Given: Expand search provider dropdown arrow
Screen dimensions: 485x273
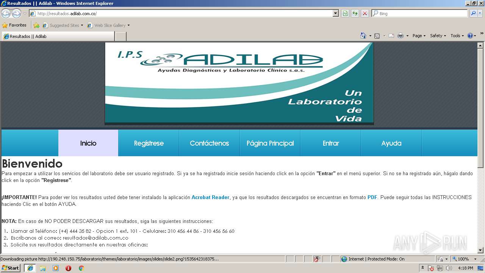Looking at the screenshot, I should pyautogui.click(x=481, y=14).
